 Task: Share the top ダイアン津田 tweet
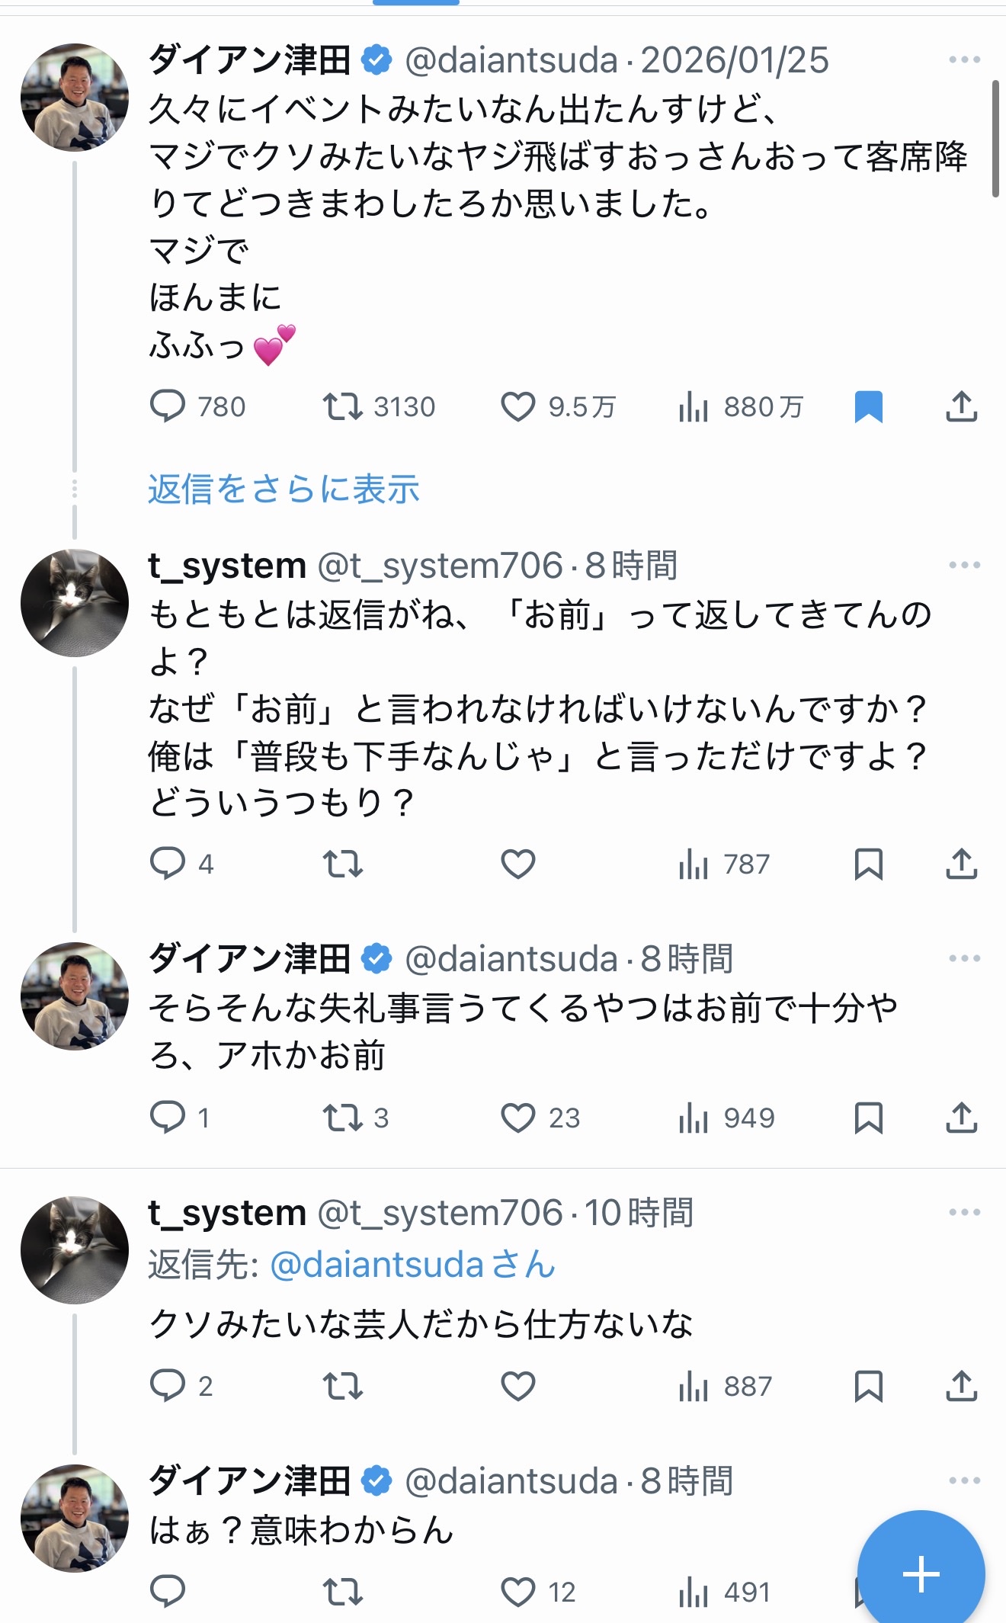(961, 406)
